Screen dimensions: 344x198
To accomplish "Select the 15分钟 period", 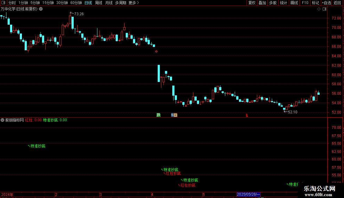I will pos(48,3).
